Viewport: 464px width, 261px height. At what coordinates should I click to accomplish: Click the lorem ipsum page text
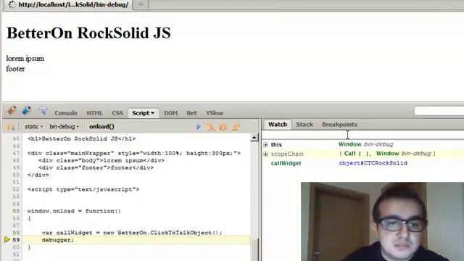coord(25,58)
